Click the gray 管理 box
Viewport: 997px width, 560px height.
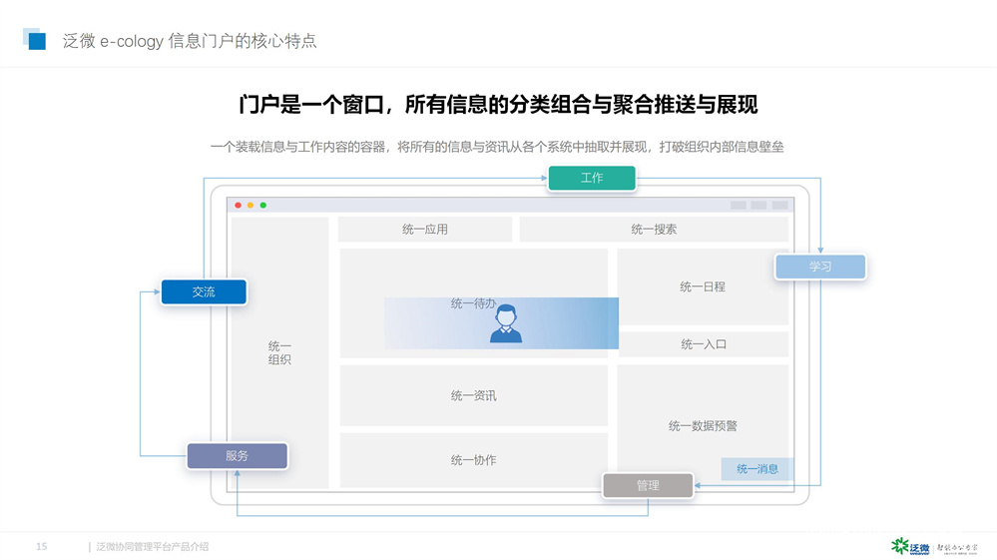648,485
